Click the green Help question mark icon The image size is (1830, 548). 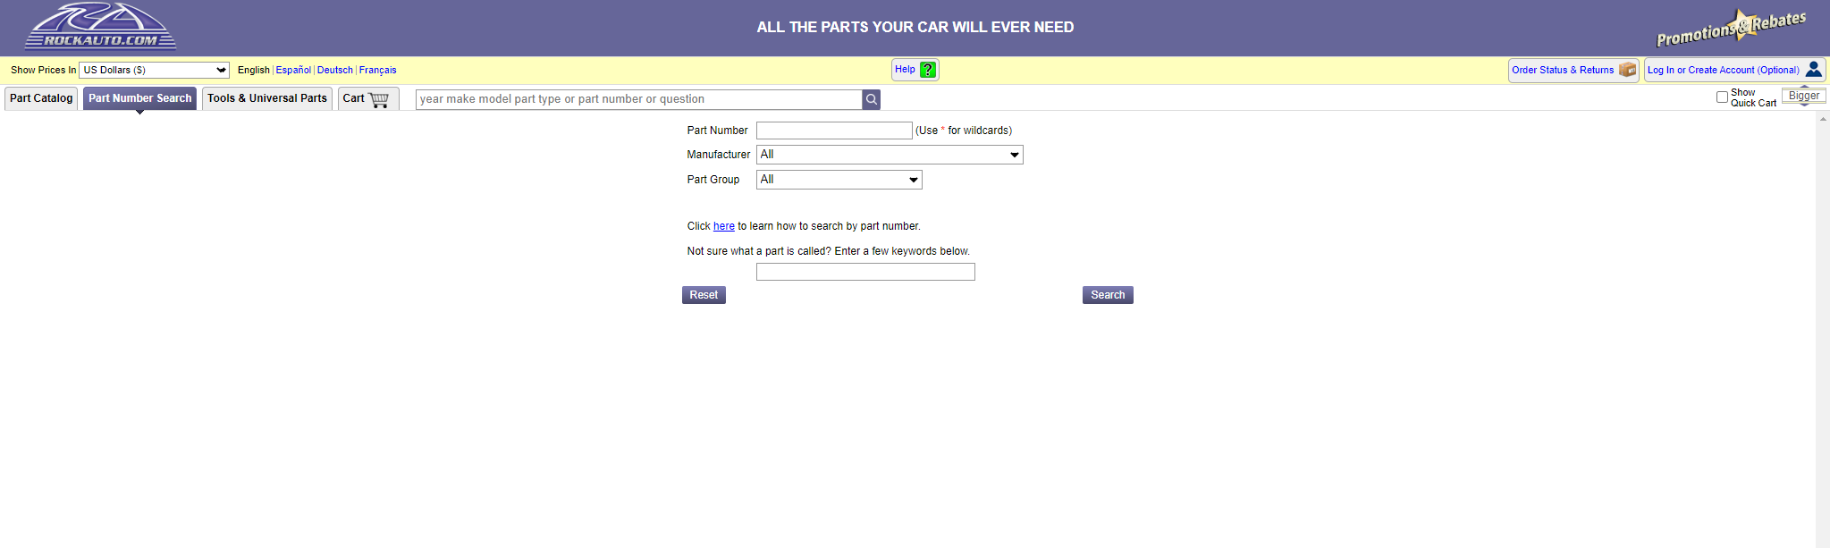point(928,70)
